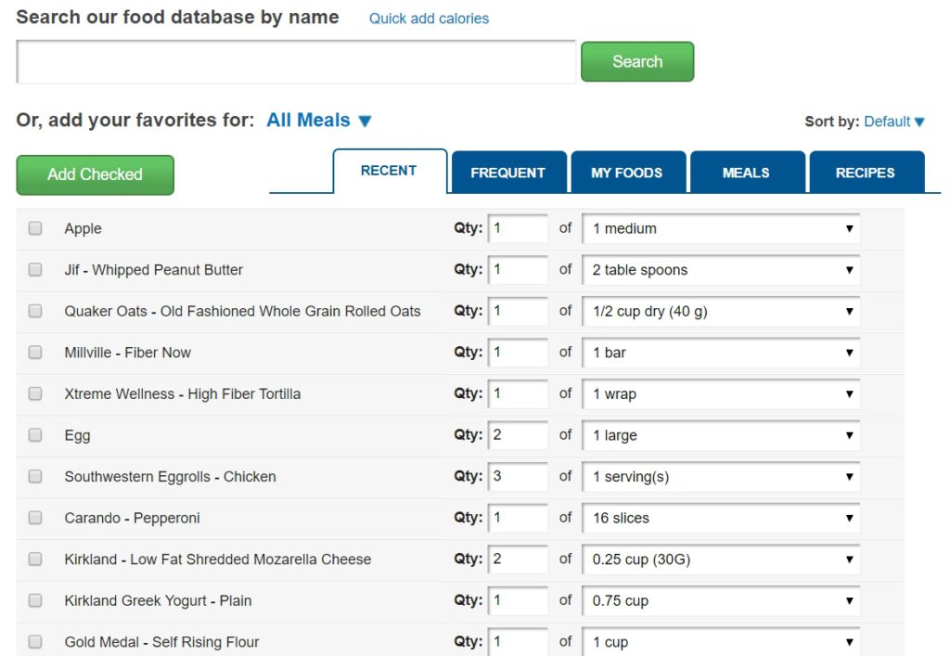Click the Jif Peanut Butter quantity field

[x=518, y=270]
